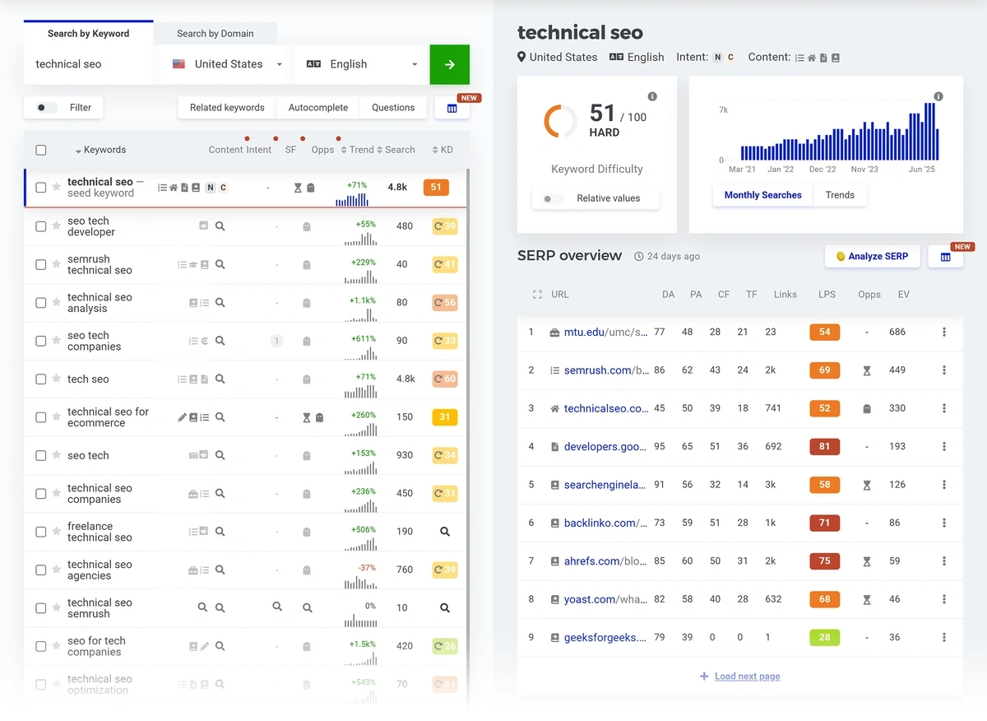Click the red LPS 81 badge

click(x=824, y=447)
